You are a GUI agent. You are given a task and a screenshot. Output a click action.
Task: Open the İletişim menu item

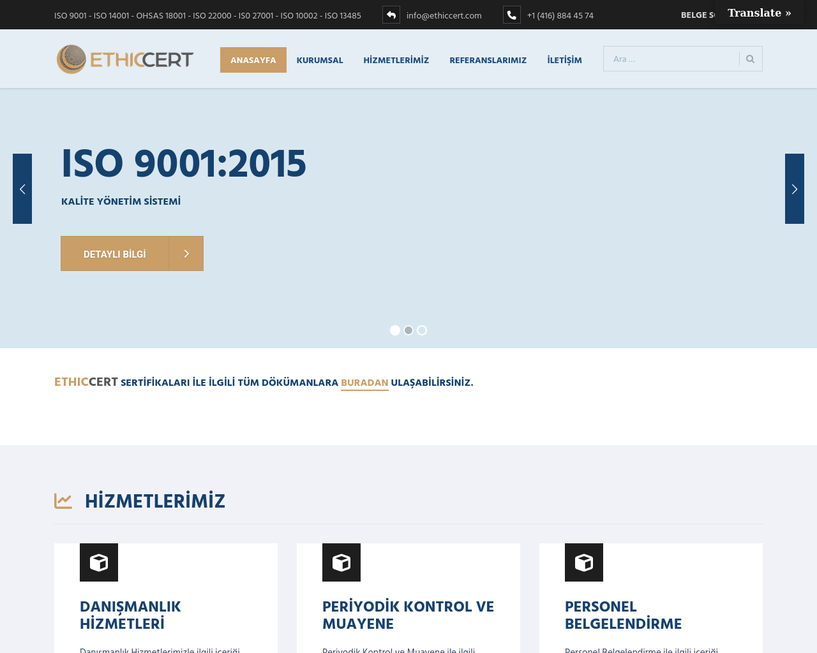pos(565,60)
